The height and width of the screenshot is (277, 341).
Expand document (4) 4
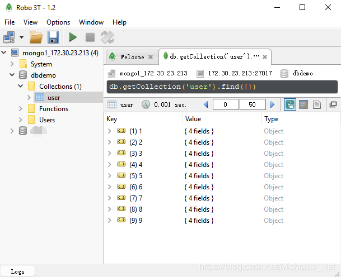coord(110,164)
